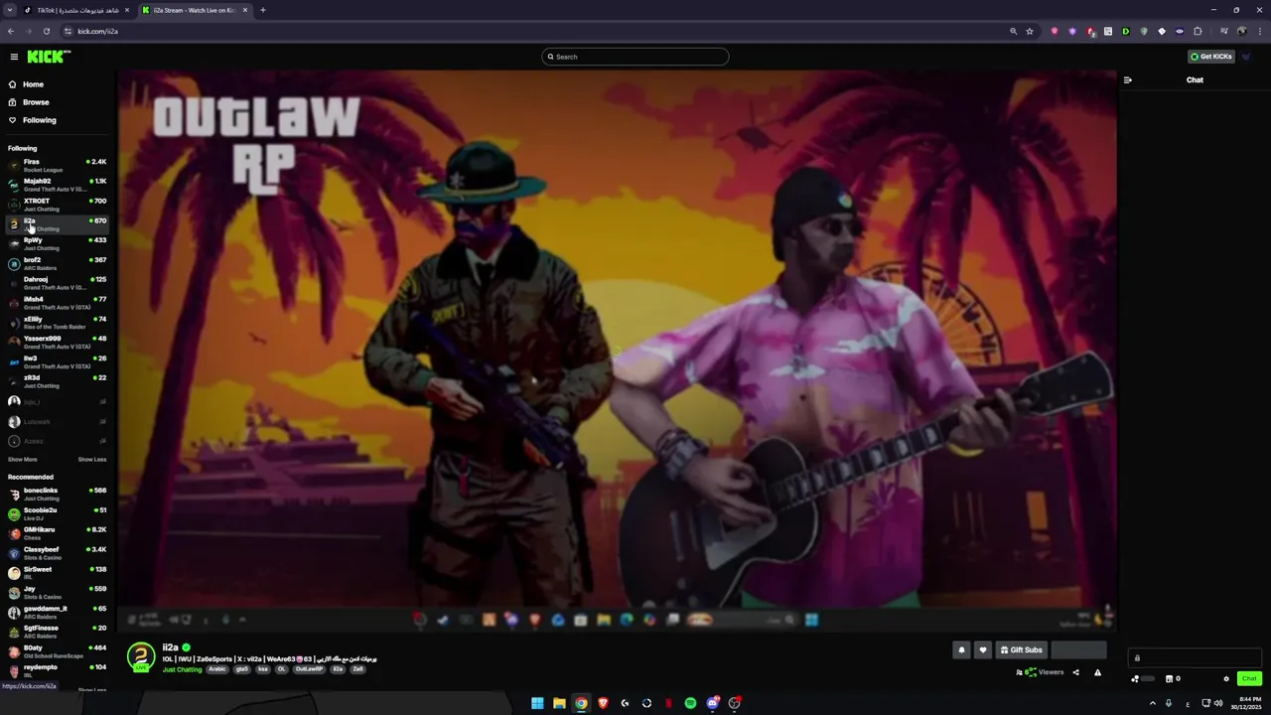This screenshot has width=1271, height=715.
Task: Open Brave browser from taskbar
Action: pyautogui.click(x=603, y=703)
